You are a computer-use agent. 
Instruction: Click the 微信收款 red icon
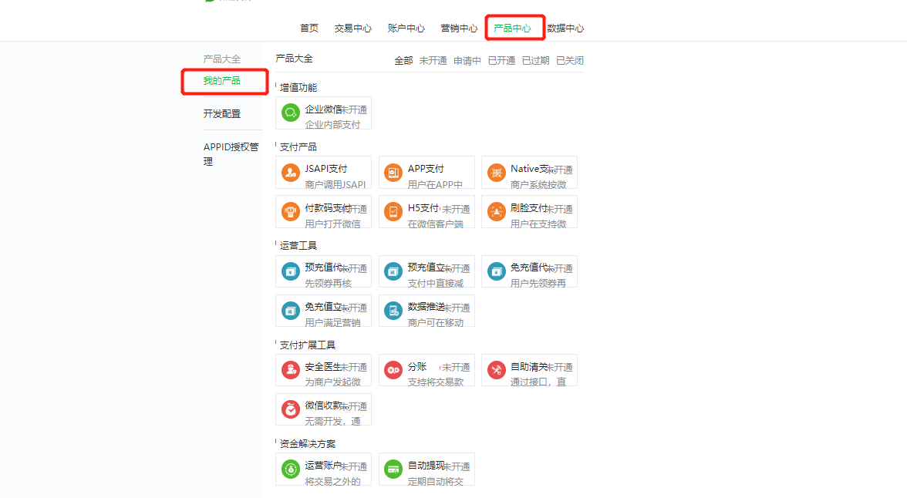point(290,409)
